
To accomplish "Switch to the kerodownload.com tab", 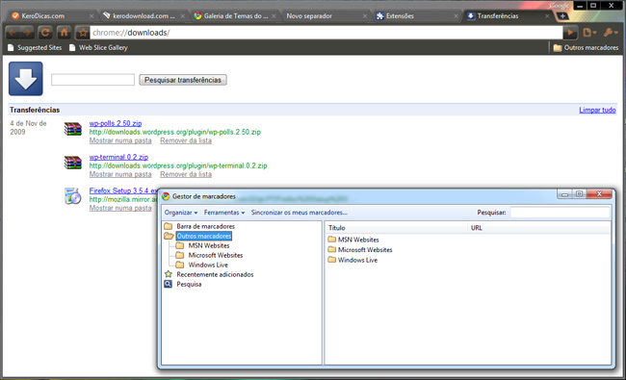I will (x=143, y=16).
